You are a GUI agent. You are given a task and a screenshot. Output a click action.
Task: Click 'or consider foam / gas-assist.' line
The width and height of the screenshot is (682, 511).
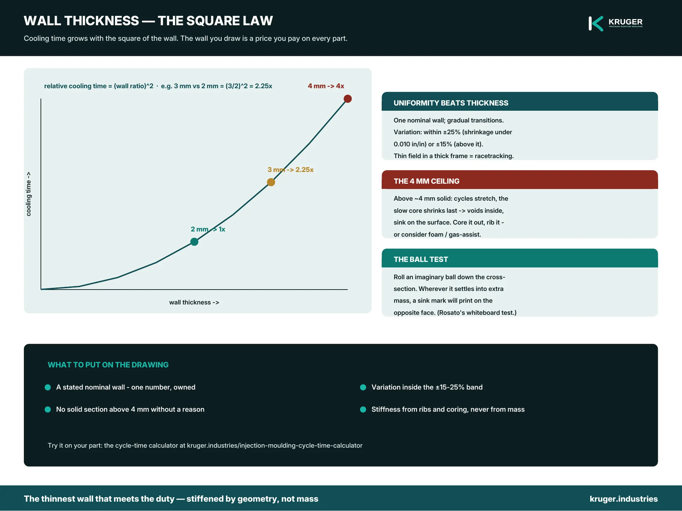pos(437,234)
